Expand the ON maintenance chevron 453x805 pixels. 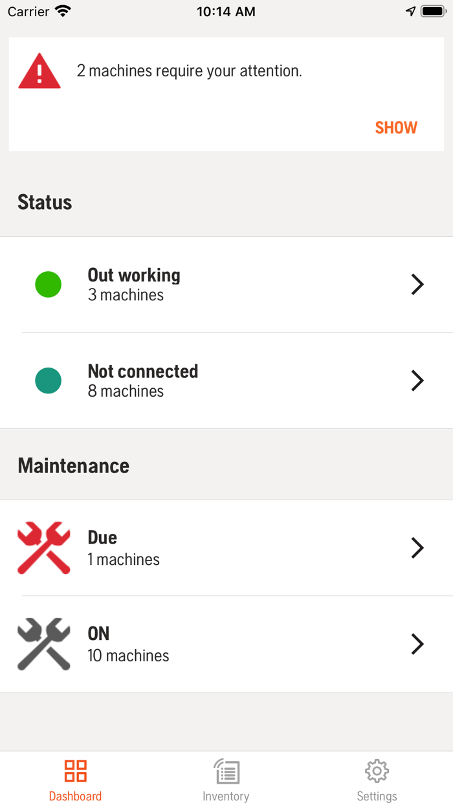click(417, 644)
